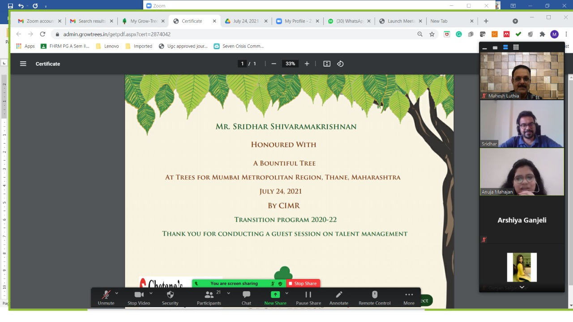Image resolution: width=573 pixels, height=322 pixels.
Task: Switch to the July 24, 2021 Drive tab
Action: point(245,21)
